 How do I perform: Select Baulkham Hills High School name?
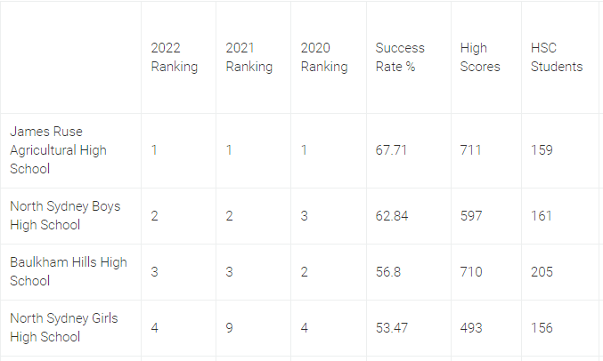point(69,271)
